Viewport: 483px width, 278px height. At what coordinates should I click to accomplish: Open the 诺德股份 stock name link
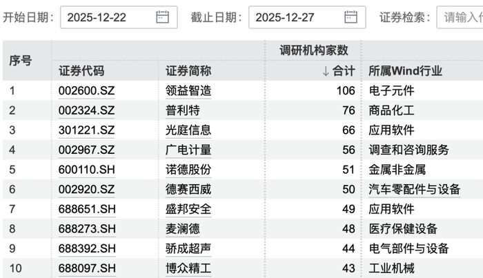[188, 170]
